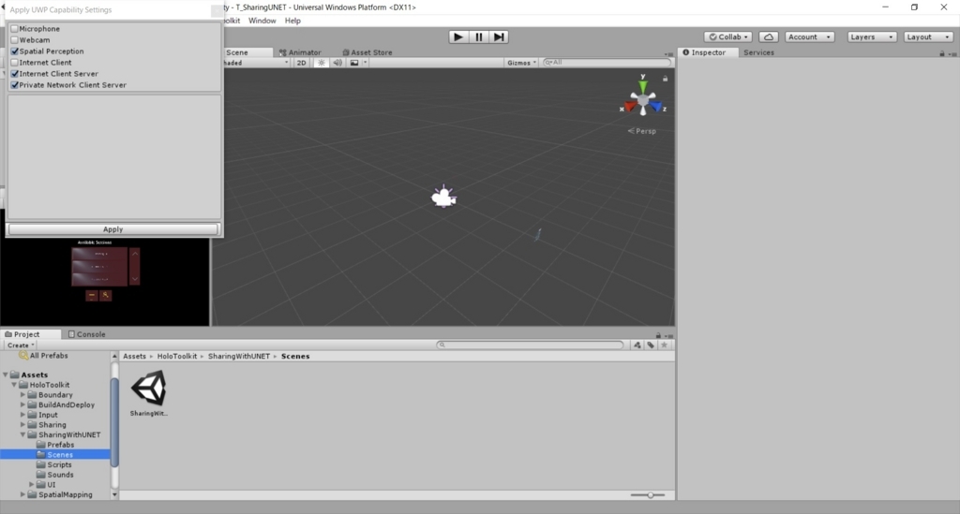This screenshot has height=514, width=960.
Task: Click HoloToolkit in the breadcrumb path
Action: coord(177,357)
